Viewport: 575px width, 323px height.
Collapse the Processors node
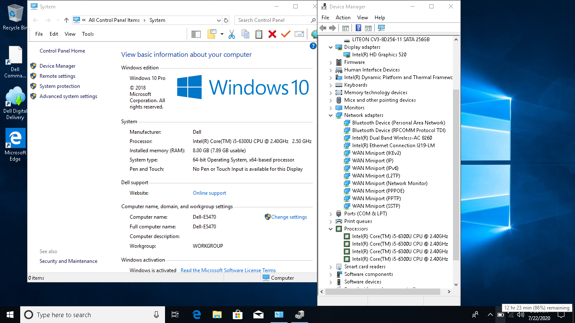[x=331, y=229]
